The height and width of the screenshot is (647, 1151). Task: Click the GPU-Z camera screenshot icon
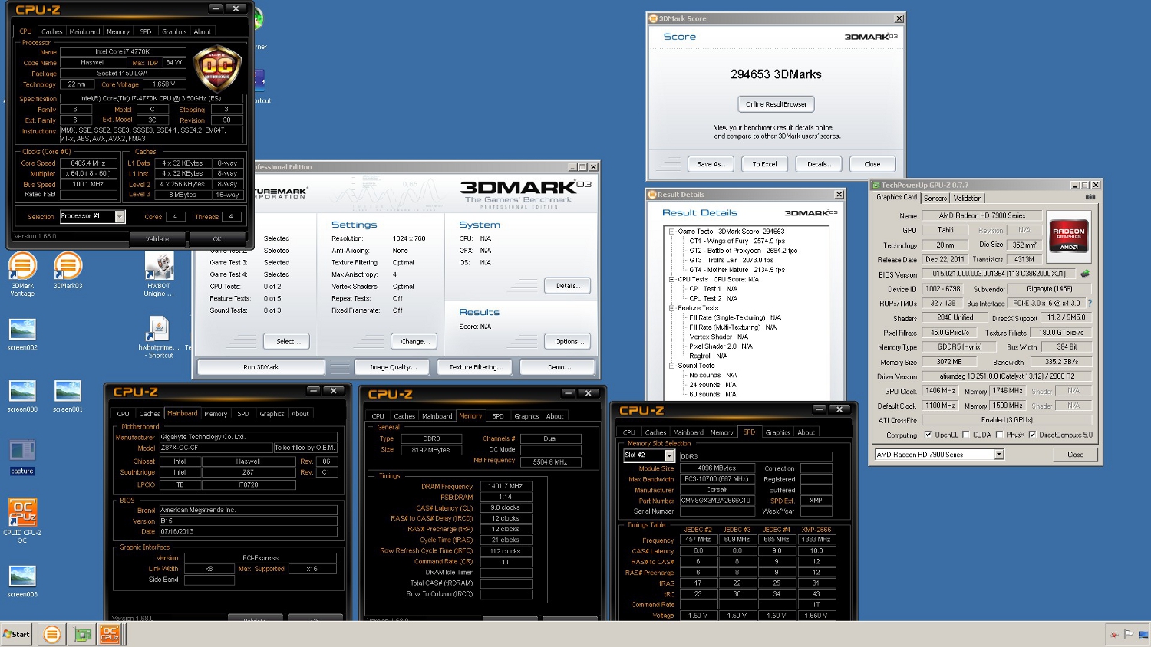pos(1090,198)
